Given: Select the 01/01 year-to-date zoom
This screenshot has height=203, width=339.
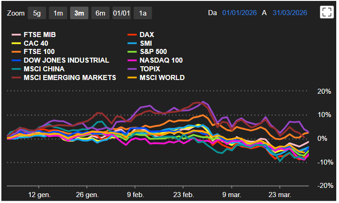Looking at the screenshot, I should click(121, 13).
